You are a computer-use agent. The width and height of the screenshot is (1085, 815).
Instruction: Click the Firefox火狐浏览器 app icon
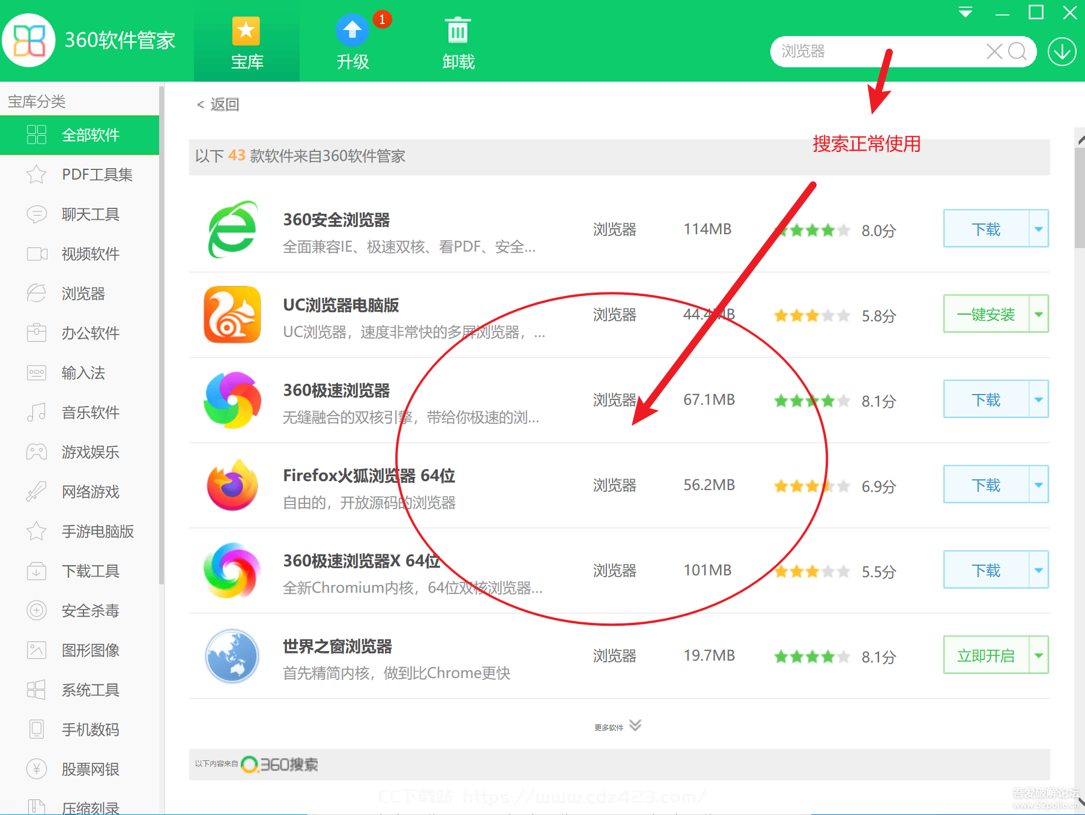click(x=232, y=485)
